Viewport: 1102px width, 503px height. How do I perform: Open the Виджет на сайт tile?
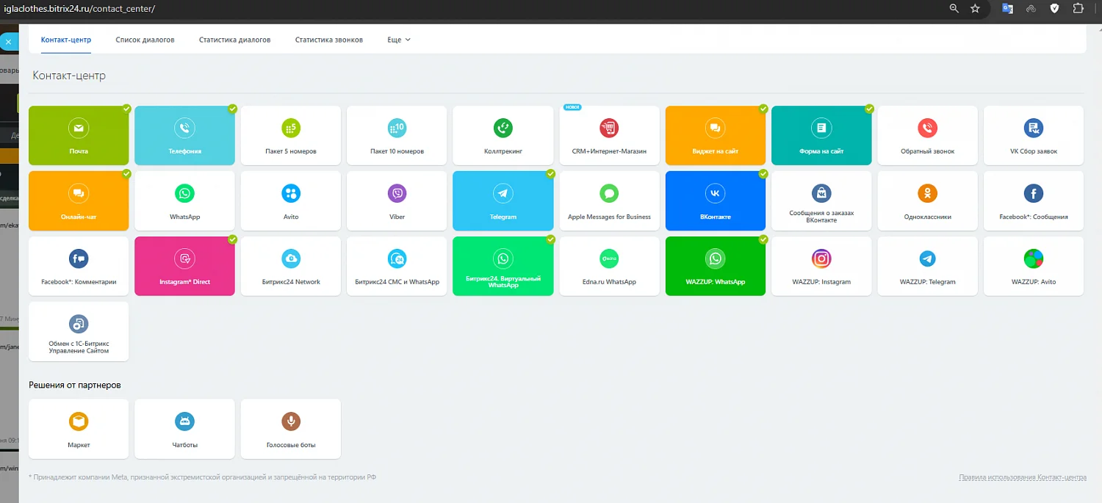(x=716, y=136)
